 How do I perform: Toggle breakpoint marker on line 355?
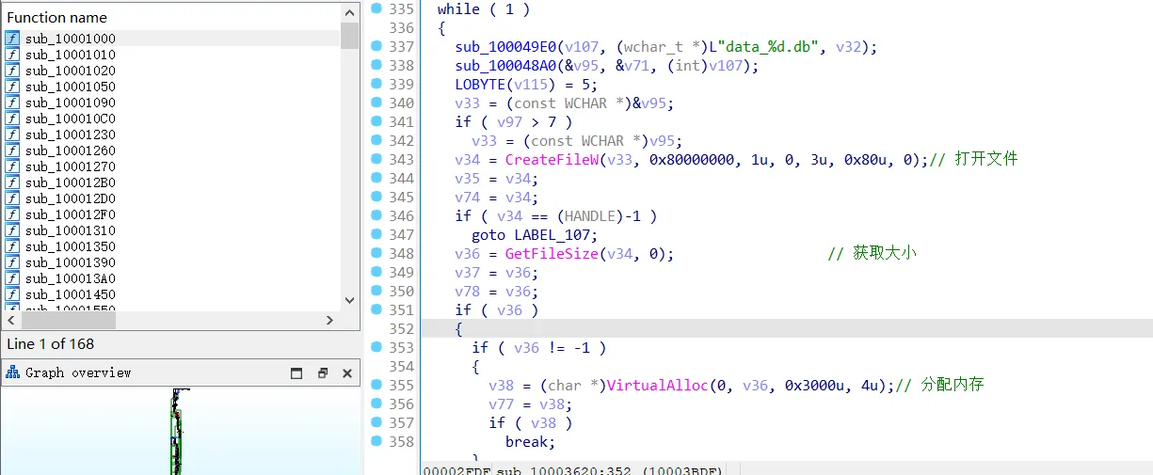tap(376, 385)
